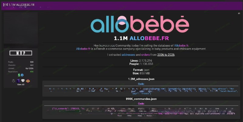Open the Allobebe.fr link after 'database of'
Viewport: 243px width, 122px height.
pyautogui.click(x=181, y=46)
